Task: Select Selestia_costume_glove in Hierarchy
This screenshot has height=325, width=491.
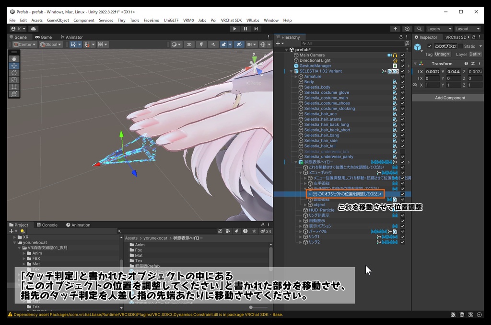Action: click(x=327, y=92)
